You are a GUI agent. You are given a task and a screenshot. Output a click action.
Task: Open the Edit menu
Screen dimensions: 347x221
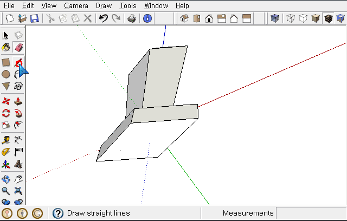coord(28,5)
